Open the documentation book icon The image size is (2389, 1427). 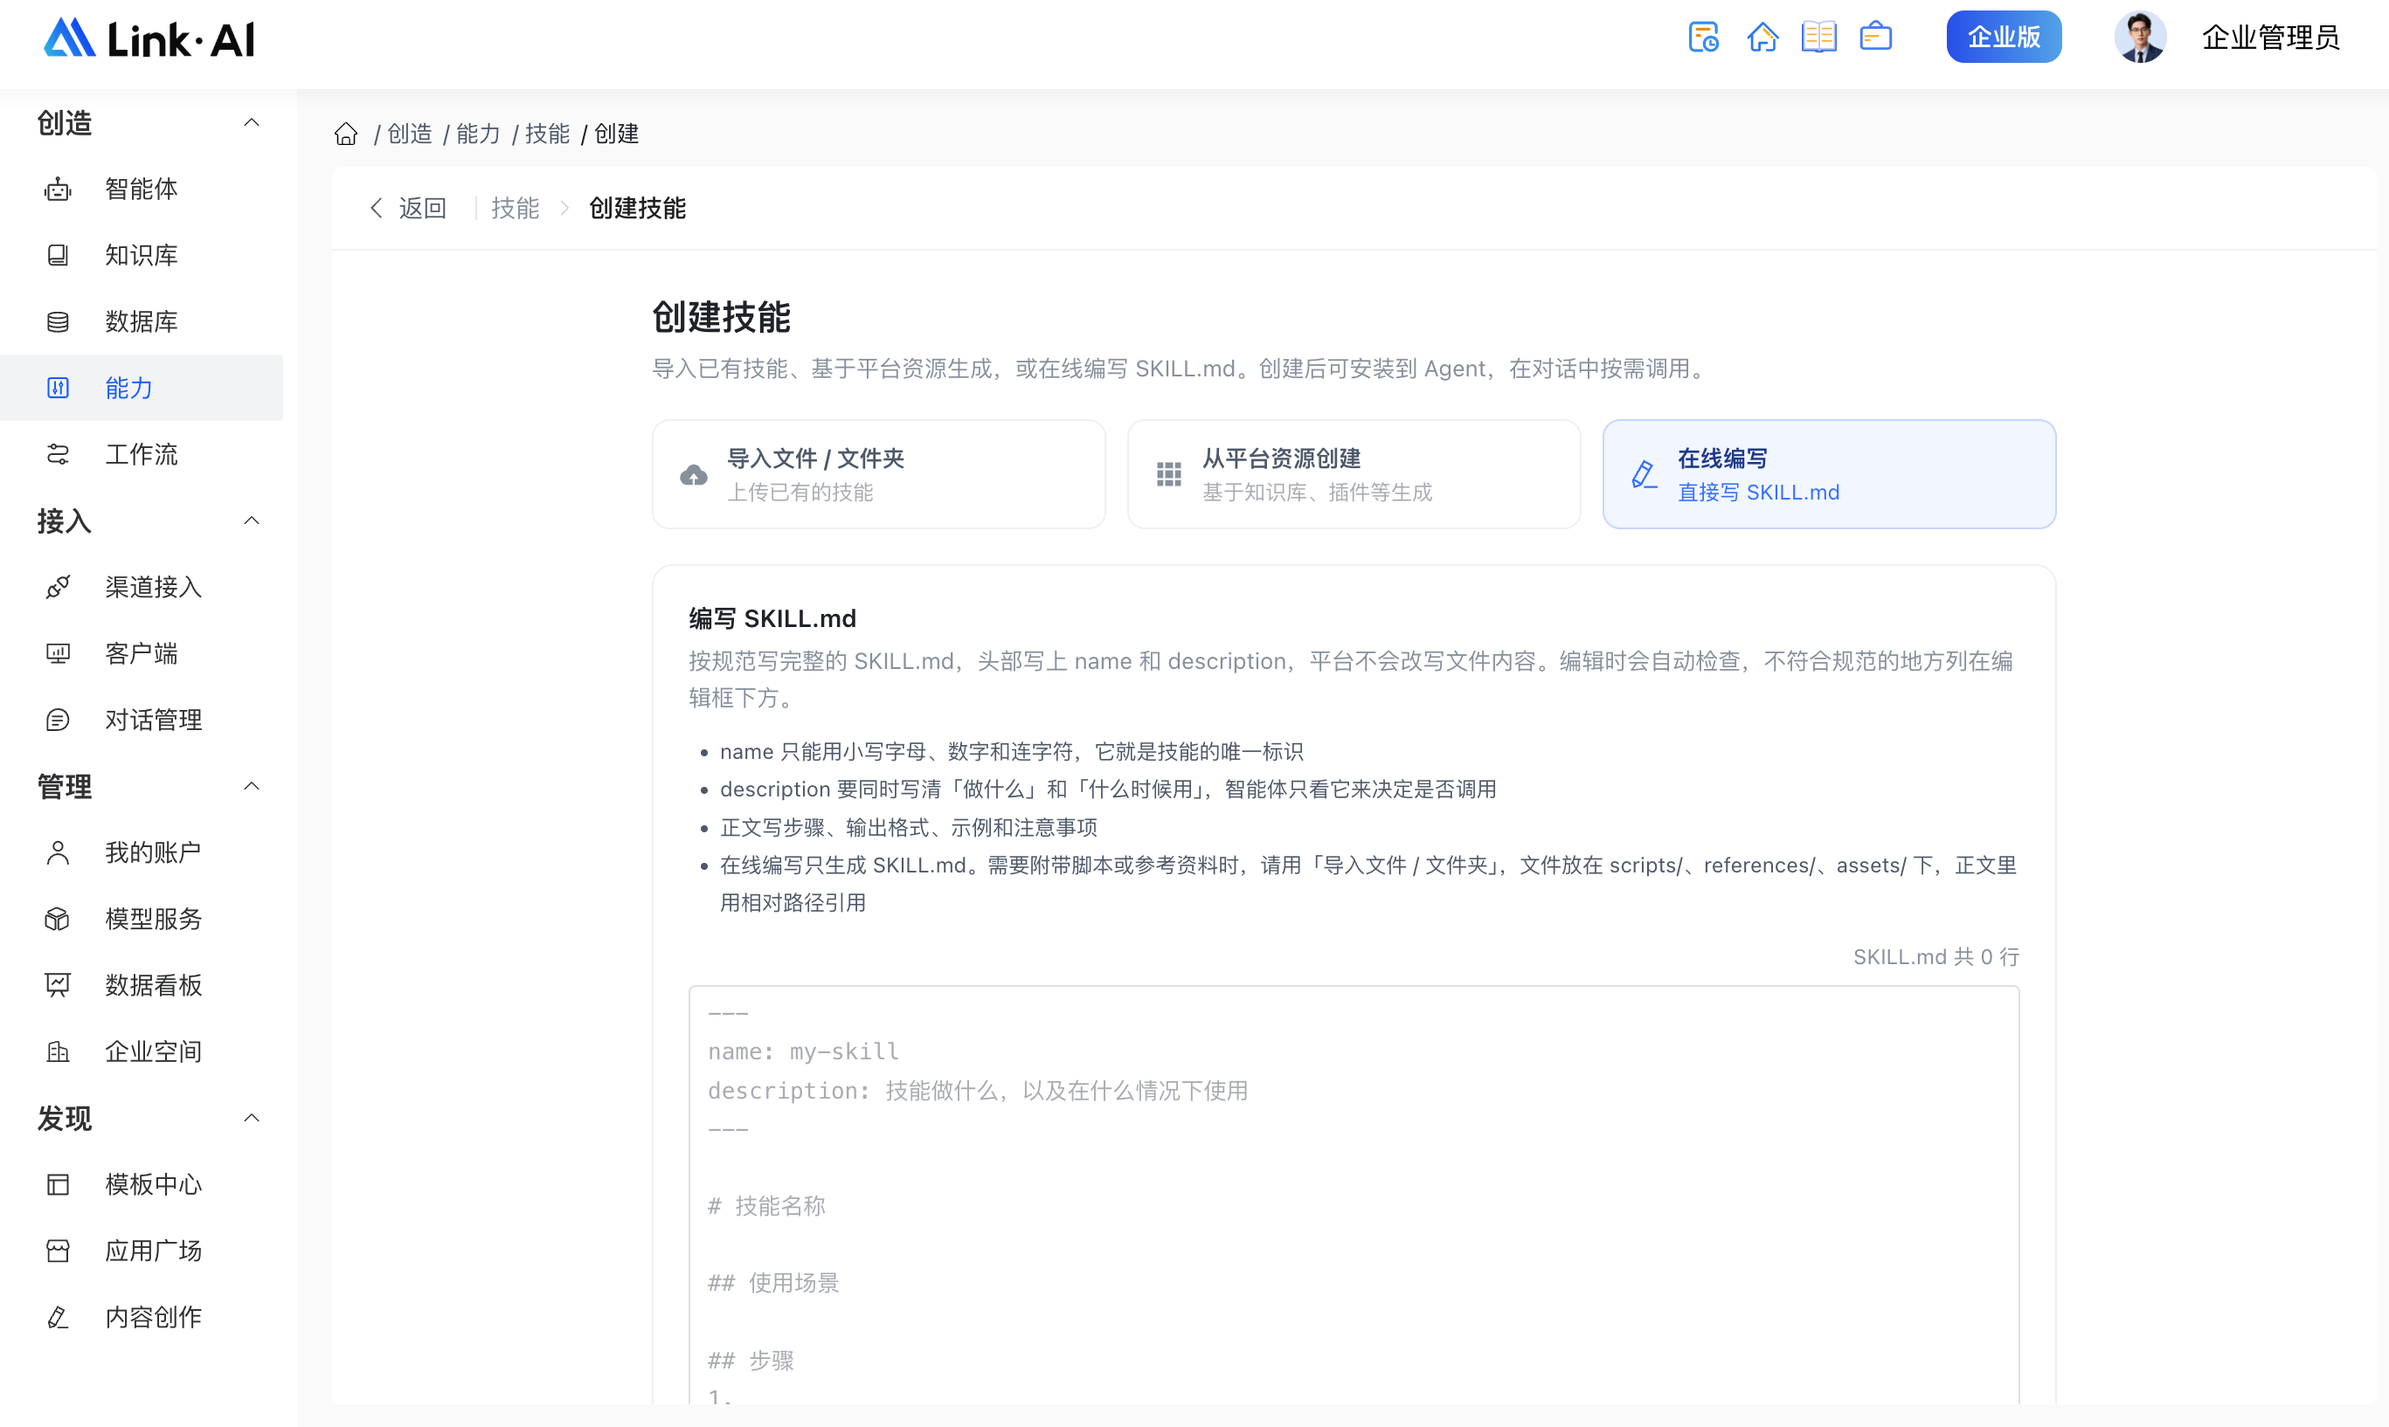click(1818, 38)
